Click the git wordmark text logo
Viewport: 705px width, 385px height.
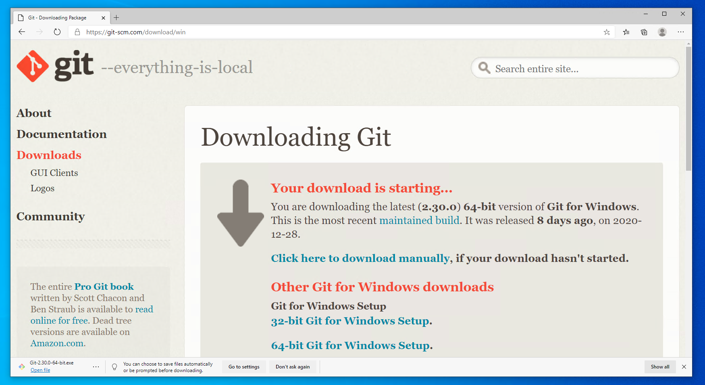(x=74, y=66)
